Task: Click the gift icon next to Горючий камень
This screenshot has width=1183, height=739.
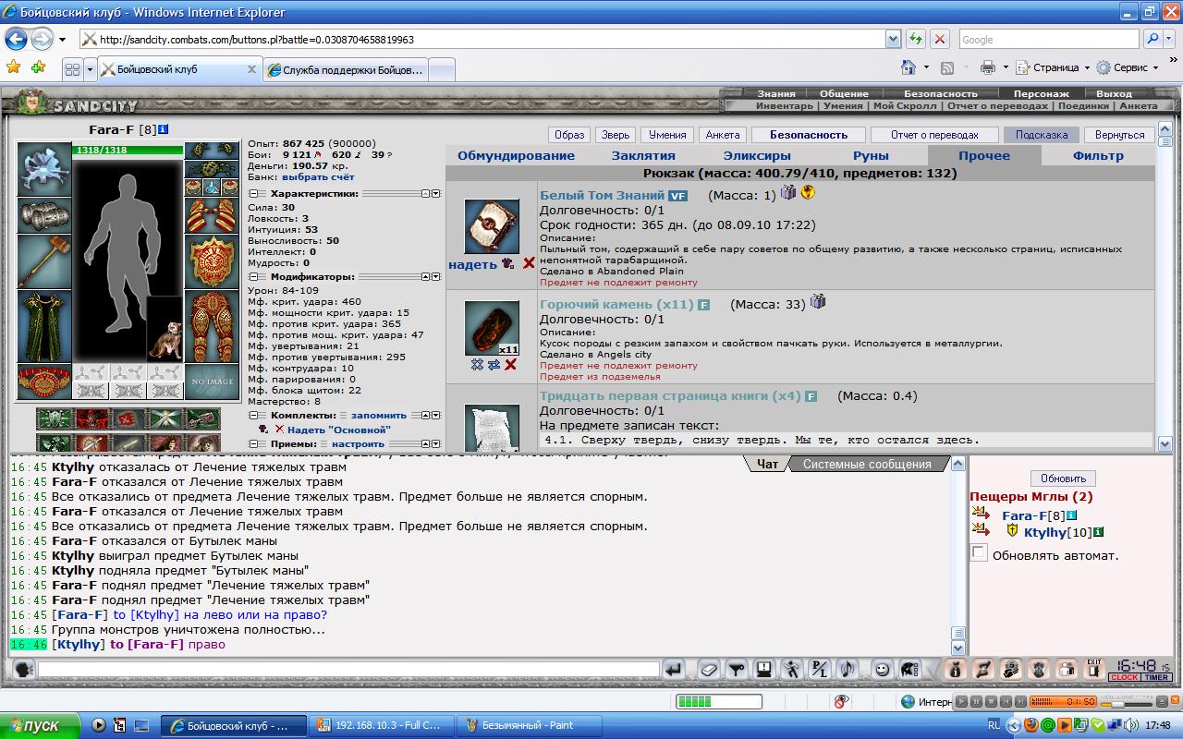Action: tap(817, 301)
